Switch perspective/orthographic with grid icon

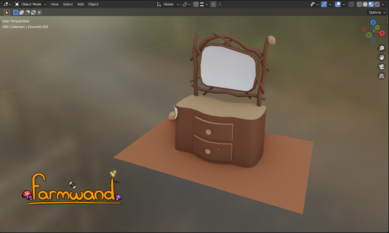click(381, 76)
